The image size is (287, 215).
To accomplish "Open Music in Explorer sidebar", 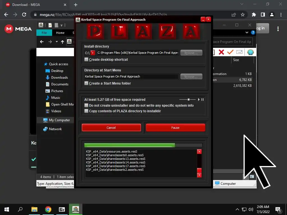I will coord(56,98).
